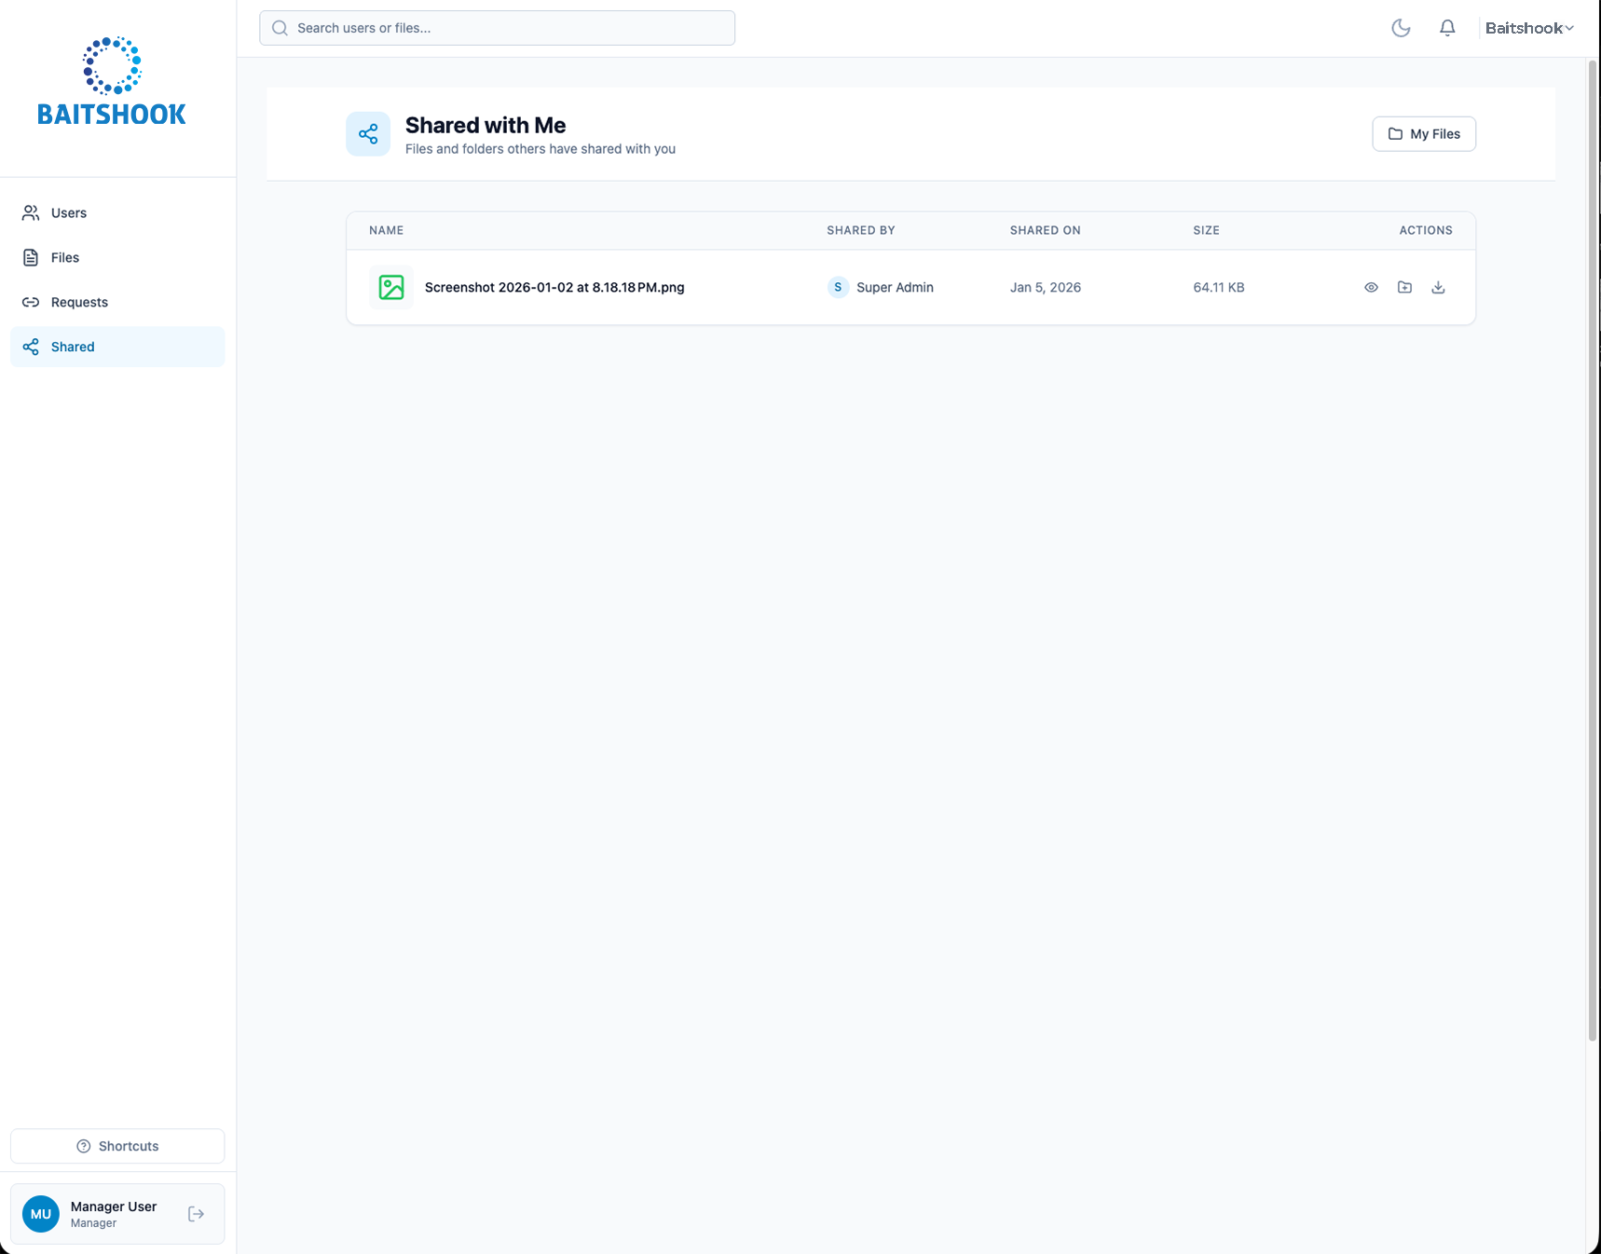Download the shared screenshot file
Image resolution: width=1601 pixels, height=1254 pixels.
pyautogui.click(x=1438, y=287)
